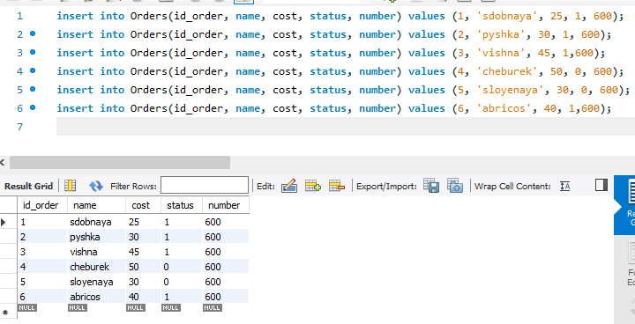Click the number column header
The width and height of the screenshot is (635, 324).
(226, 205)
